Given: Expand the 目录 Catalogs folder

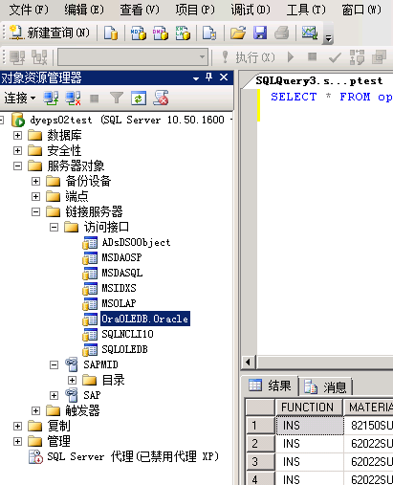Looking at the screenshot, I should (x=73, y=380).
